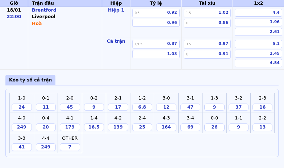
Task: Click the Liverpool team name
Action: click(43, 17)
